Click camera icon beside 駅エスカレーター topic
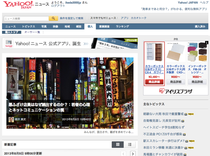 click(186, 141)
